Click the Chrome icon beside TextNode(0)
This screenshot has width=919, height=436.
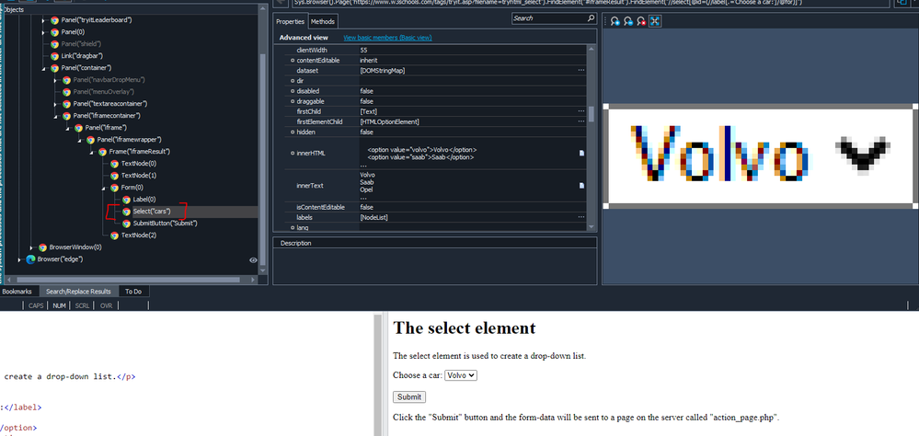(114, 164)
